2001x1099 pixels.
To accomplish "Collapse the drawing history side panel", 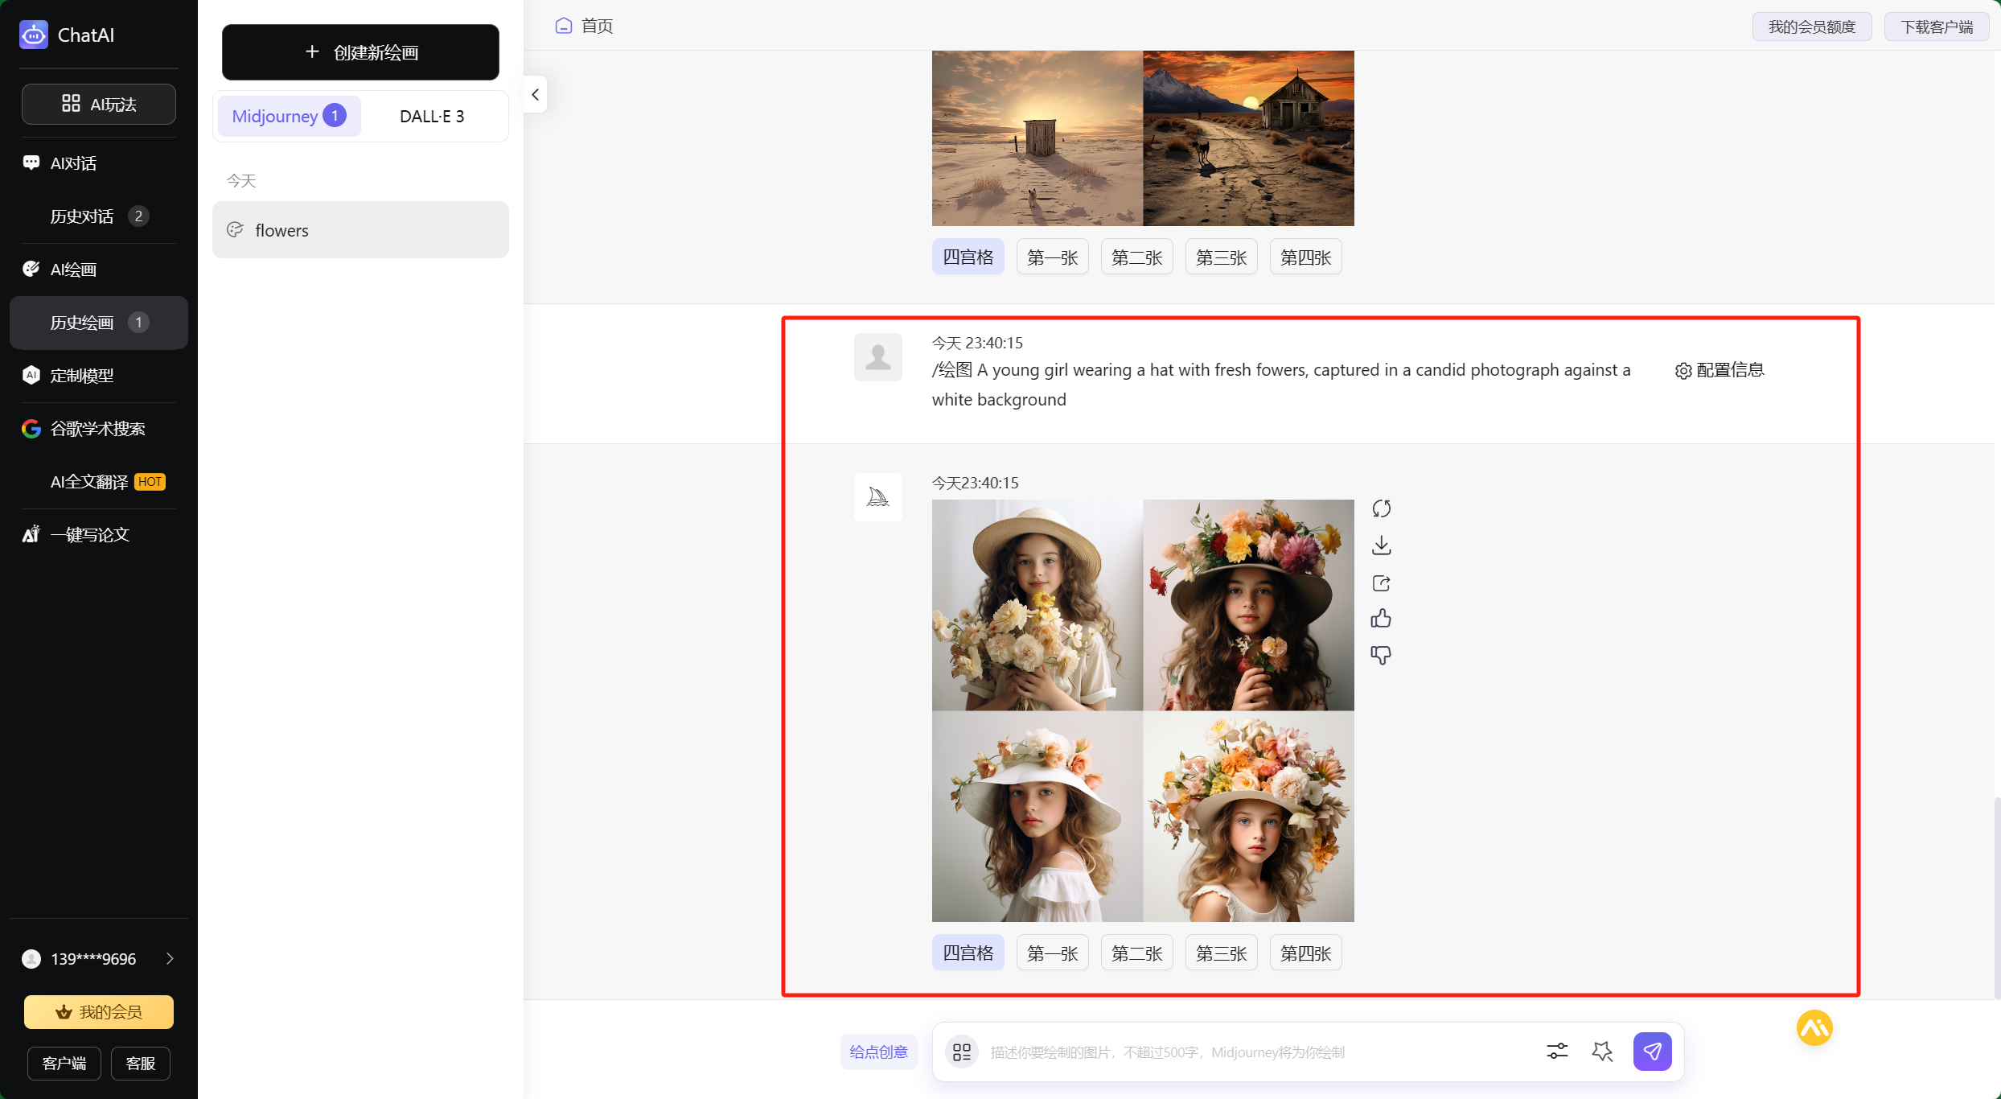I will (x=535, y=95).
